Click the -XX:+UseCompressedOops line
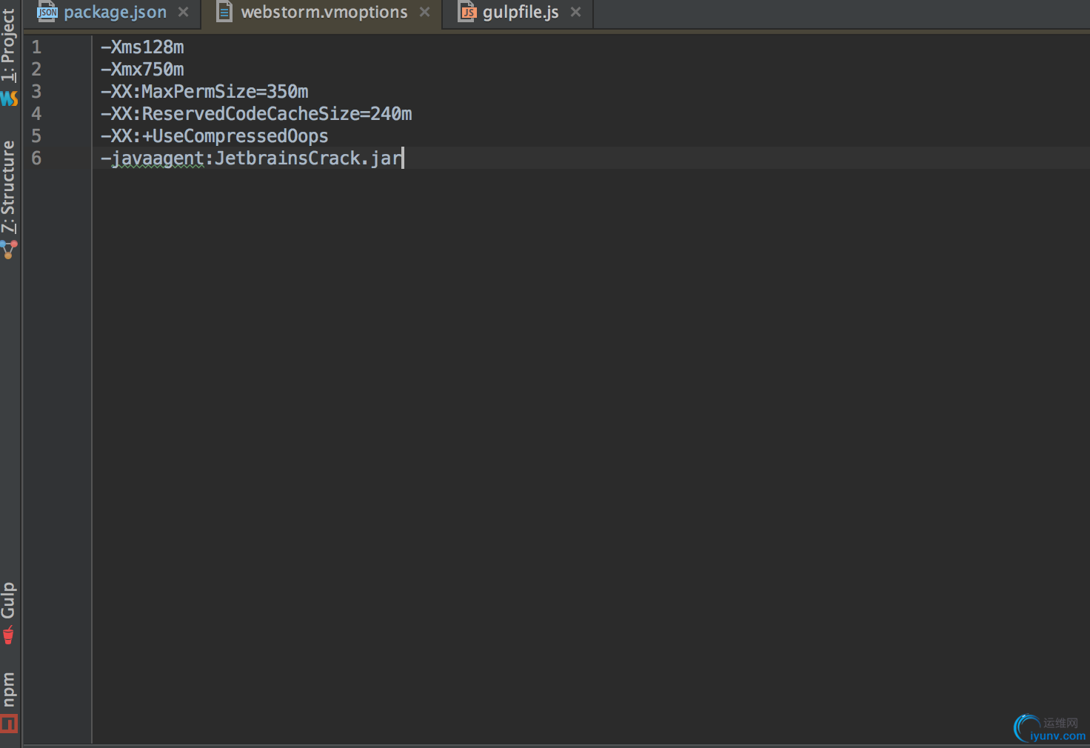Viewport: 1090px width, 748px height. click(215, 136)
